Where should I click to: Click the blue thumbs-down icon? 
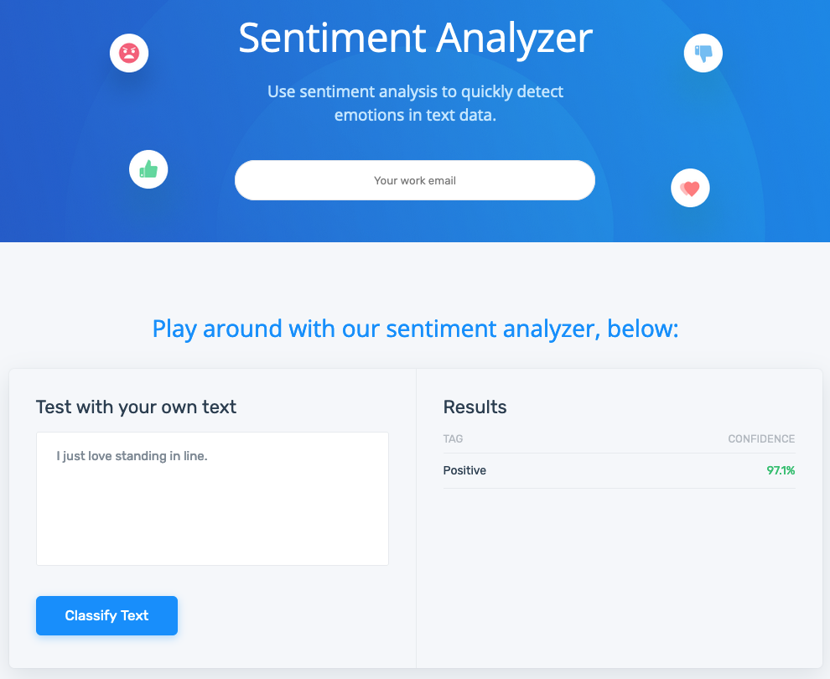703,53
